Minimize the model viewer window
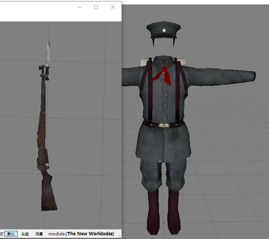Screen dimensions: 269x239 pyautogui.click(x=79, y=7)
